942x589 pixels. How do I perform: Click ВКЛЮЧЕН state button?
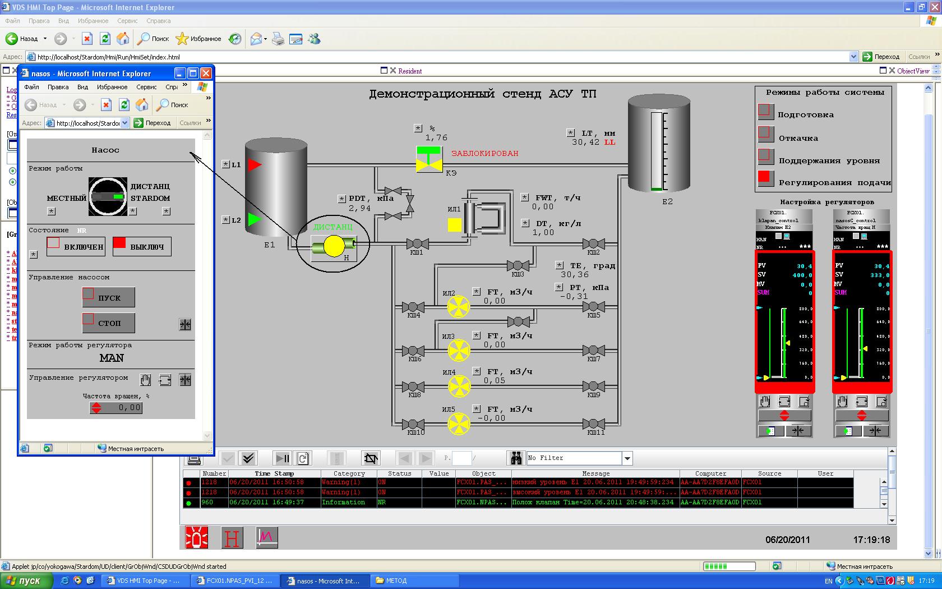coord(76,246)
